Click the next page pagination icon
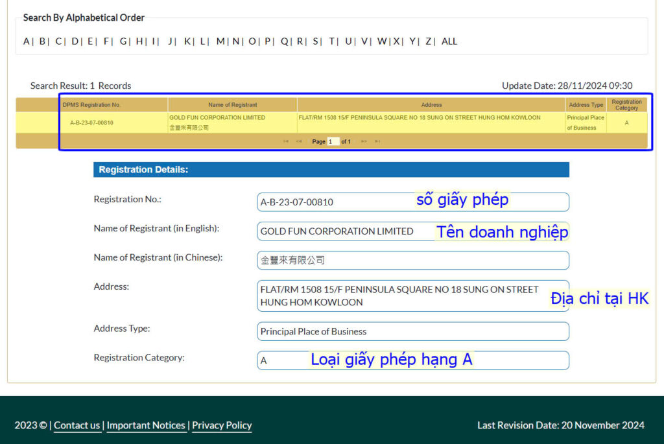This screenshot has width=664, height=444. pos(364,141)
